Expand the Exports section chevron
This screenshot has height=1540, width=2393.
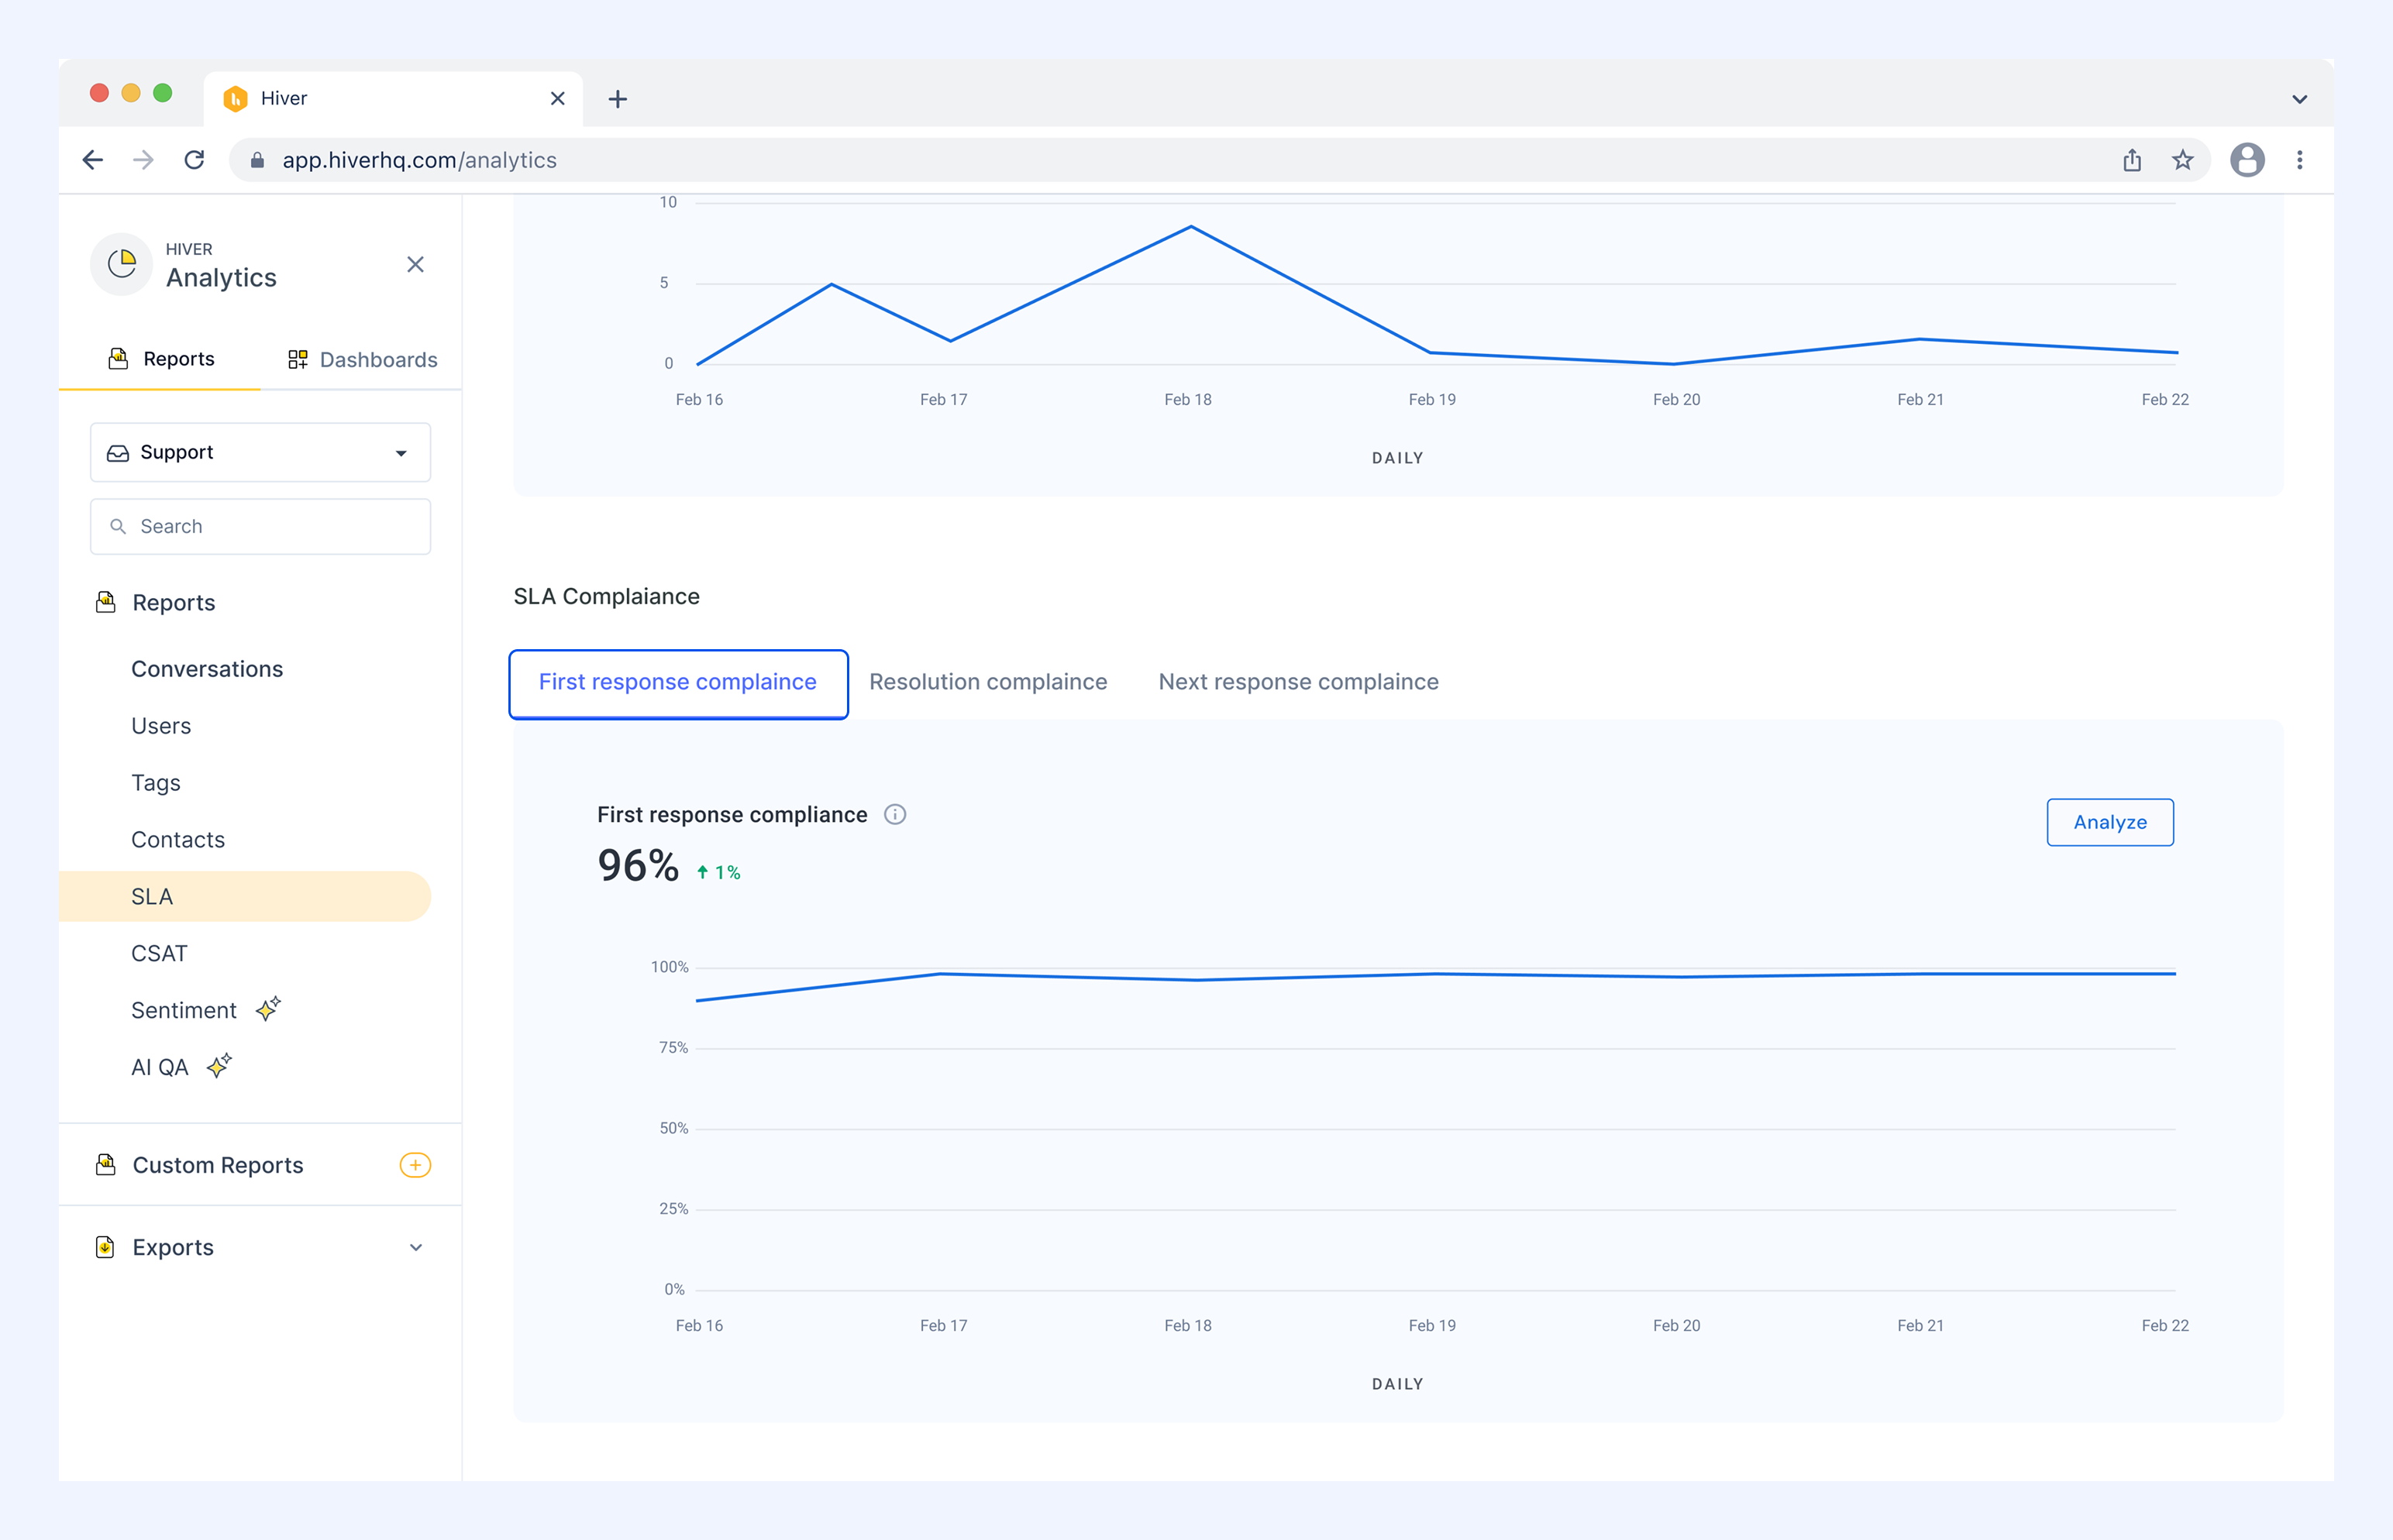click(416, 1247)
